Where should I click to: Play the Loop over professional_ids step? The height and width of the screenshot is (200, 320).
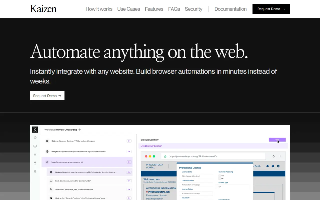pos(129,162)
